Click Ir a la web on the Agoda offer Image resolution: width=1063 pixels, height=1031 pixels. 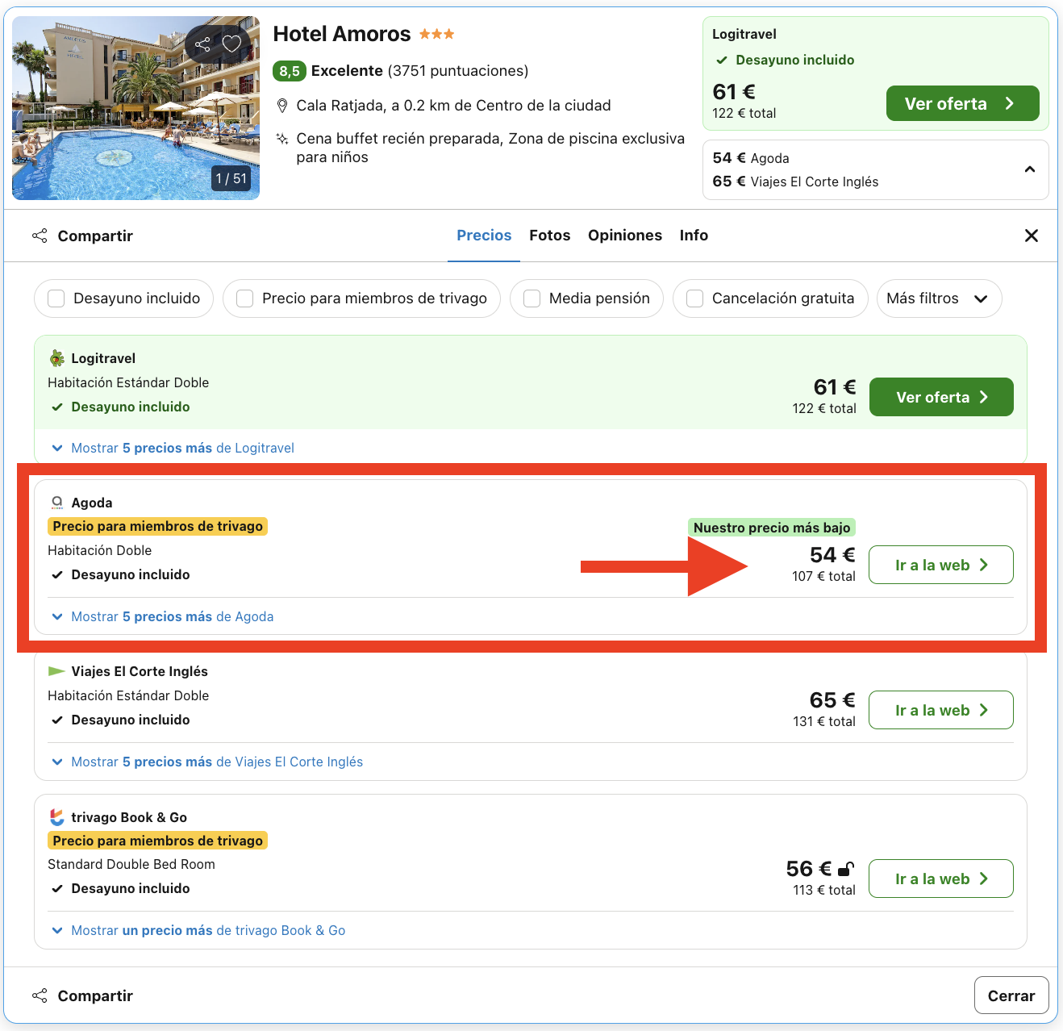(940, 565)
